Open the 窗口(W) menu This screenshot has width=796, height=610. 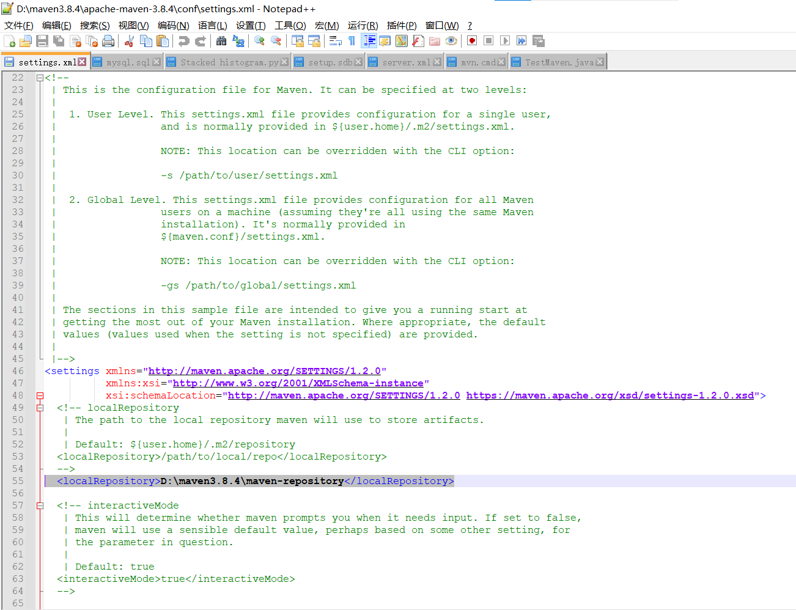coord(442,25)
